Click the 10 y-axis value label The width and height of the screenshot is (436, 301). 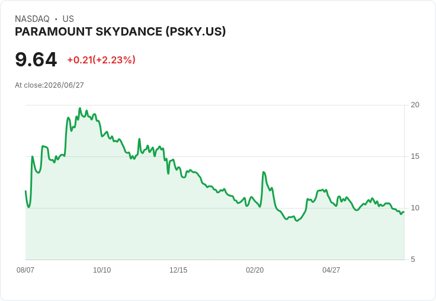(x=415, y=208)
